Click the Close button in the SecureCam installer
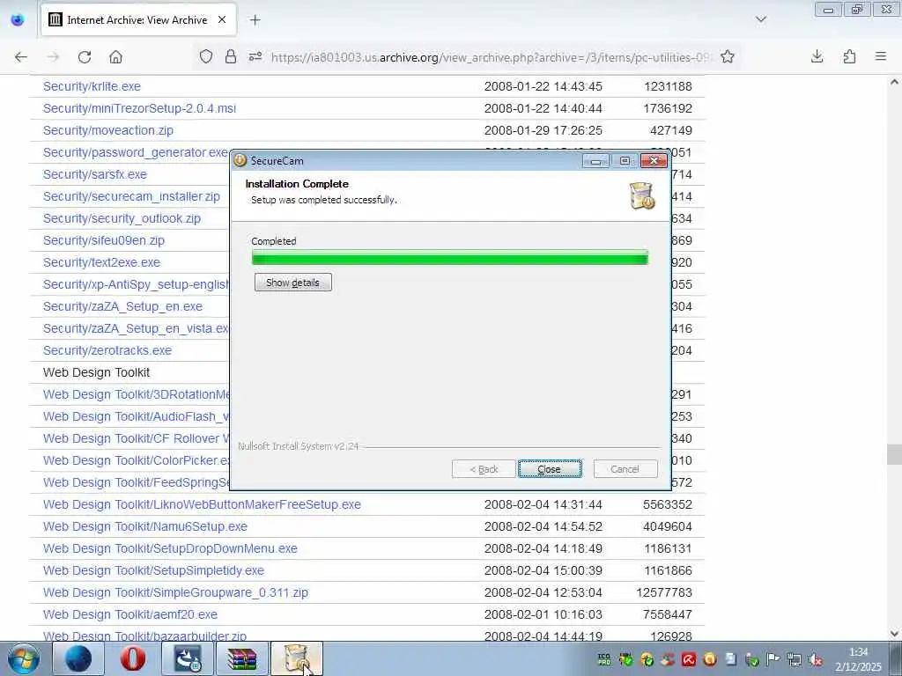 pyautogui.click(x=550, y=469)
